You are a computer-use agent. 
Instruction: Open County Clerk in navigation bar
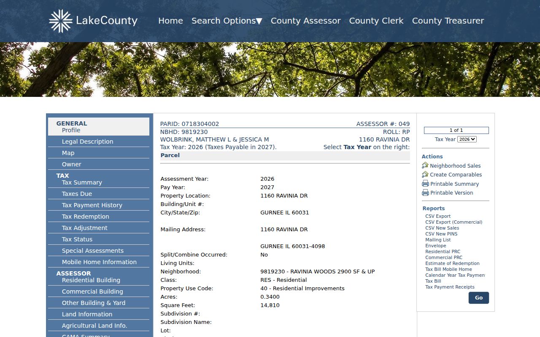[376, 21]
